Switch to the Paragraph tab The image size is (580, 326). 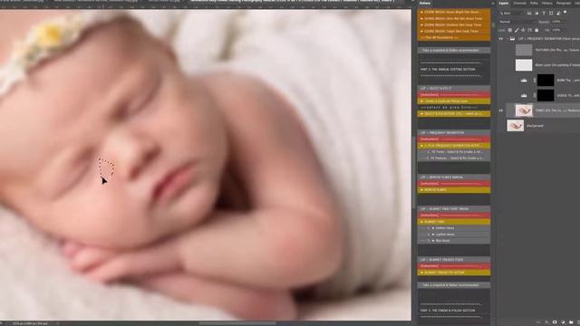564,3
